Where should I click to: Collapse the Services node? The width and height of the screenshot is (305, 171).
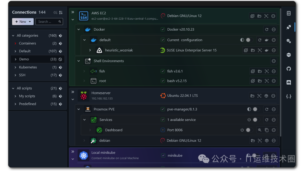84,120
